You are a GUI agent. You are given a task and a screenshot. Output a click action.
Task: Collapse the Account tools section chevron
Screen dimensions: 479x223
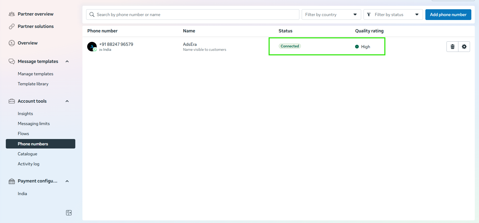pyautogui.click(x=67, y=101)
